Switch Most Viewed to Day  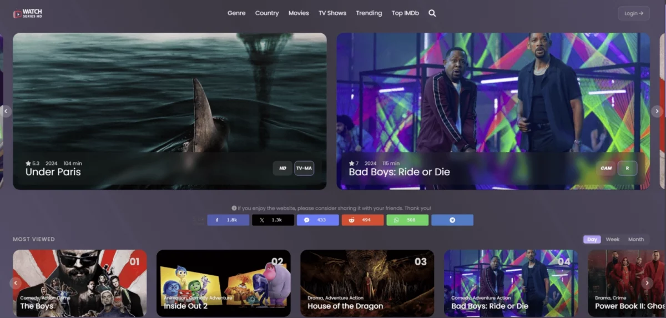click(x=592, y=239)
